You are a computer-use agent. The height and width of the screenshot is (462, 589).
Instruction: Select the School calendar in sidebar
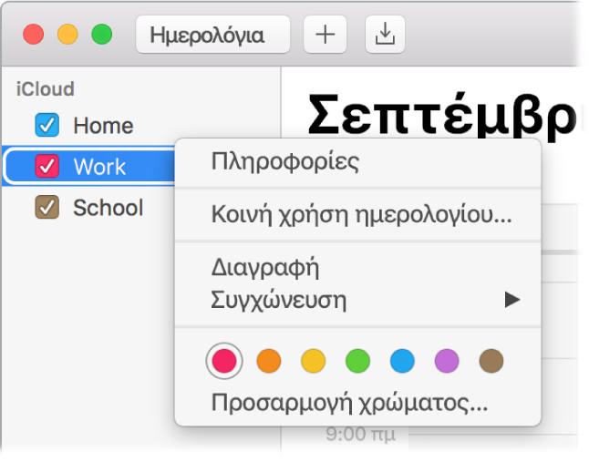click(x=108, y=208)
